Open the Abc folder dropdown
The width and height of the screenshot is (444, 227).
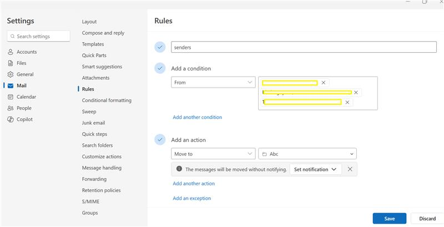[307, 154]
